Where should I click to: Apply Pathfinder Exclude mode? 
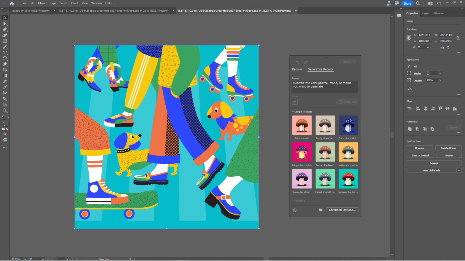(x=432, y=129)
